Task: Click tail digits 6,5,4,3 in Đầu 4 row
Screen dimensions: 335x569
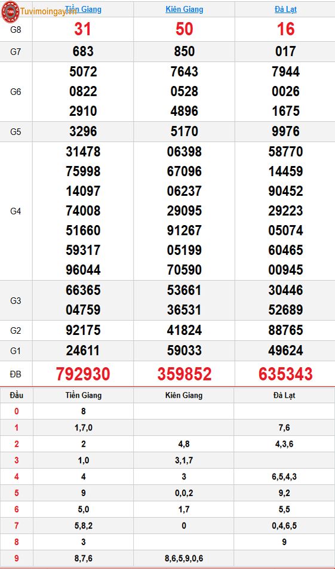Action: pyautogui.click(x=284, y=477)
